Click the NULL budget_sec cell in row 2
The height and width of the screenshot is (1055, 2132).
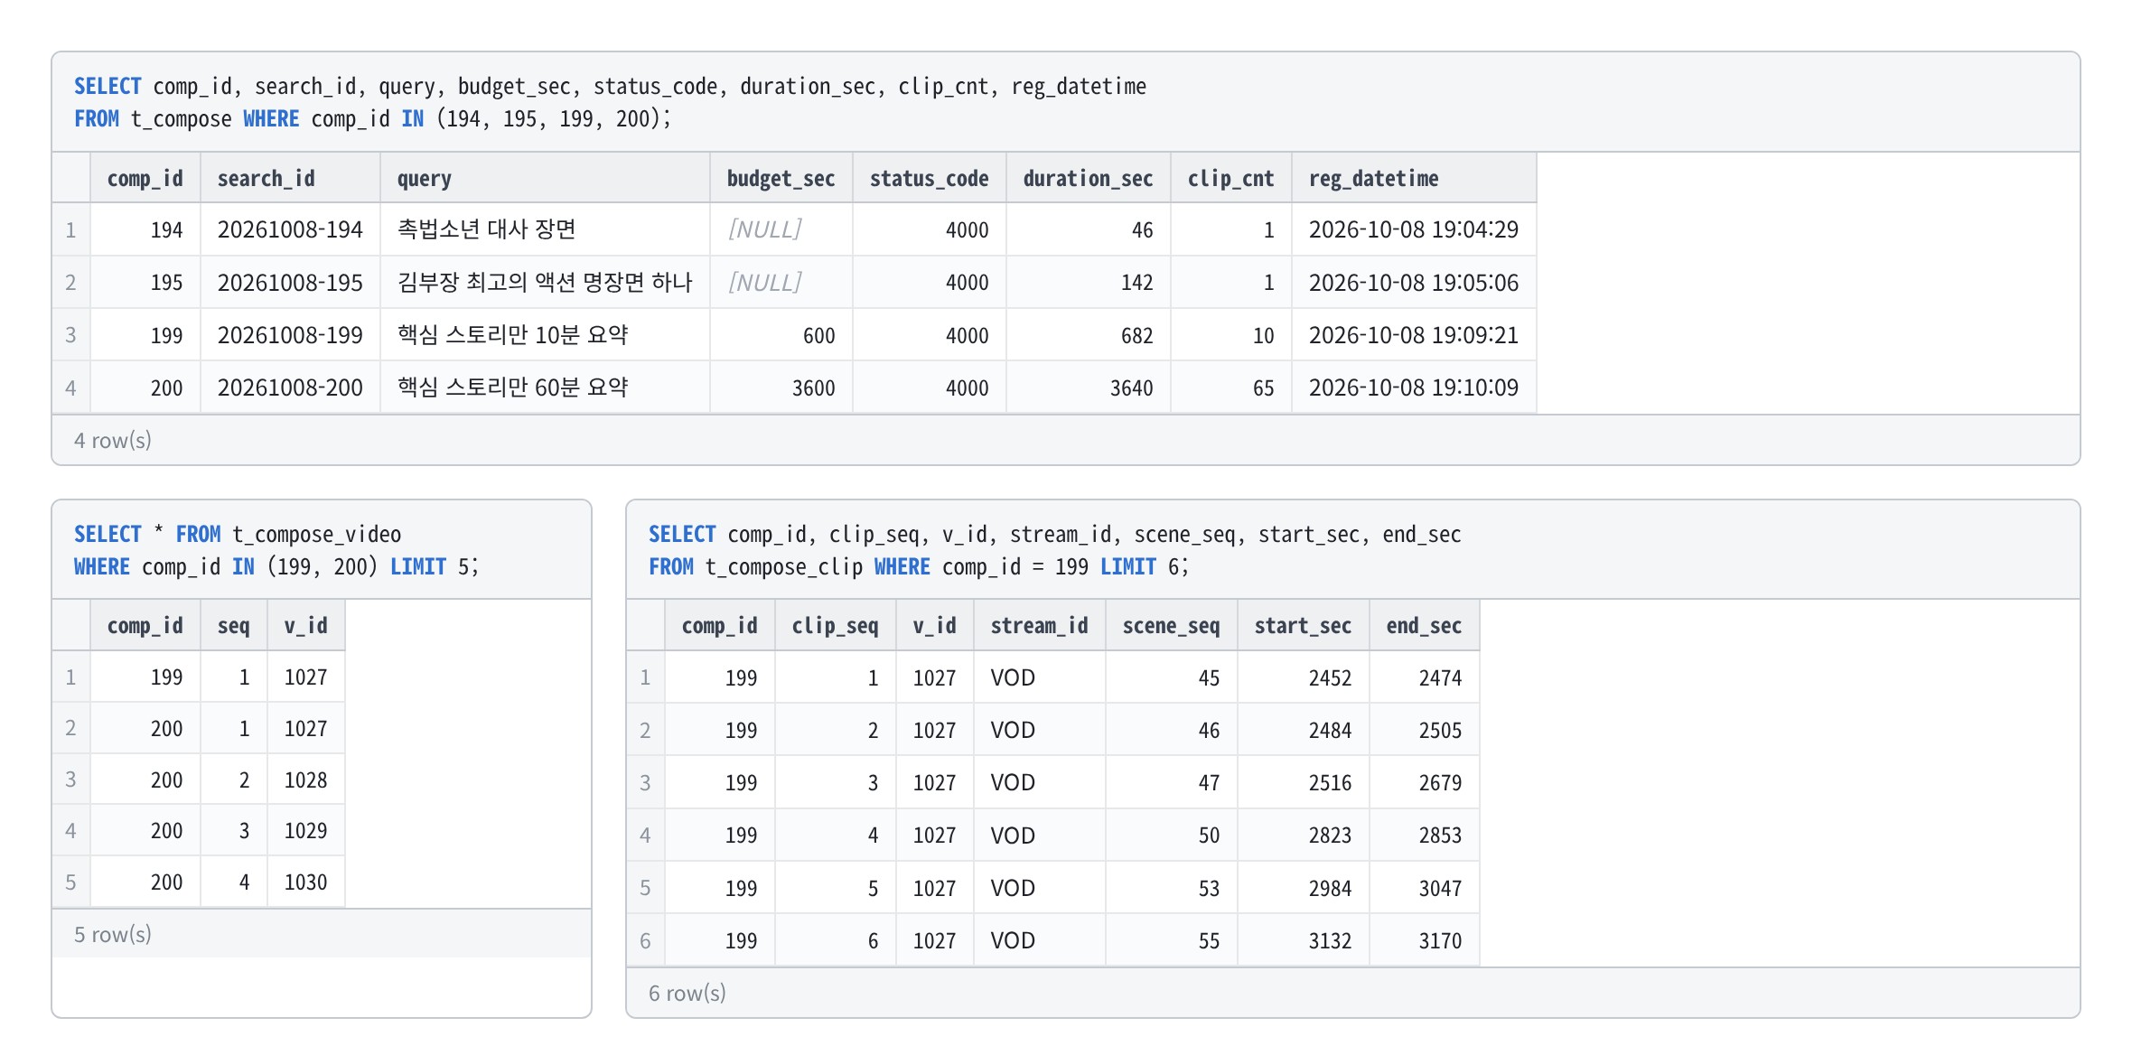tap(781, 283)
